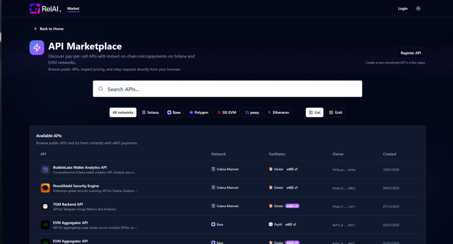The width and height of the screenshot is (453, 244).
Task: Click Solana Mainnet icon in NovaShield row
Action: click(x=213, y=188)
